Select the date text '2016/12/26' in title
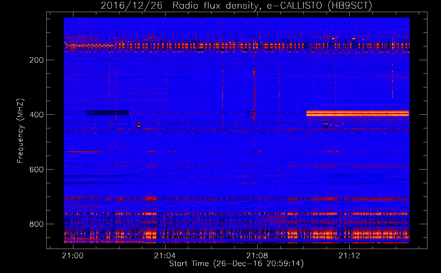This screenshot has height=273, width=441. (131, 5)
